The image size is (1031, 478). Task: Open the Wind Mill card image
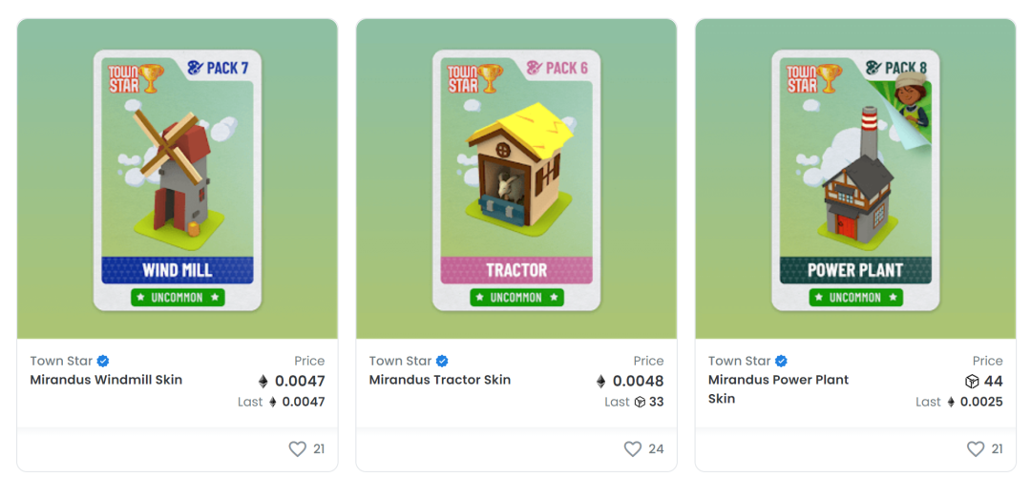point(178,180)
